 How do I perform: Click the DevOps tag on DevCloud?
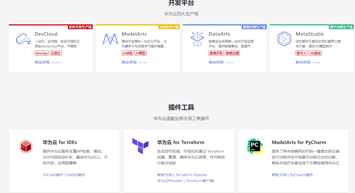coord(42,53)
